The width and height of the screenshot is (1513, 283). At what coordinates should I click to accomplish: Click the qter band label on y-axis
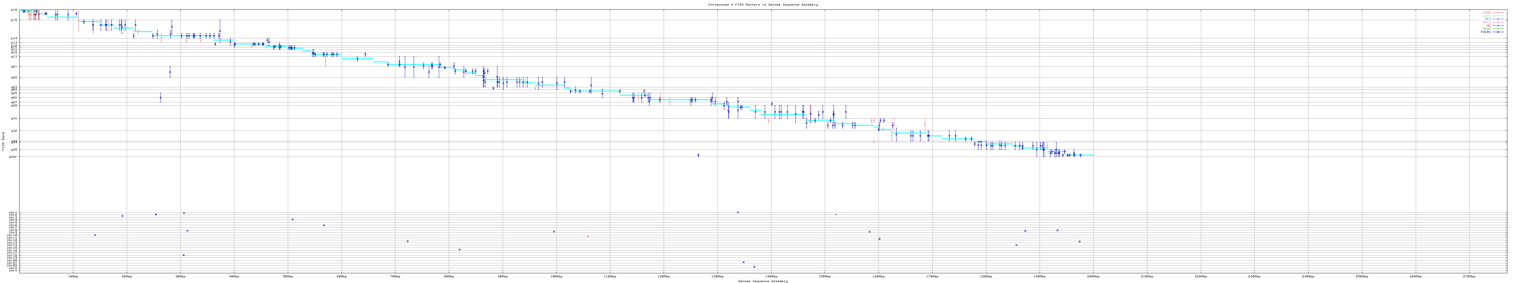13,157
